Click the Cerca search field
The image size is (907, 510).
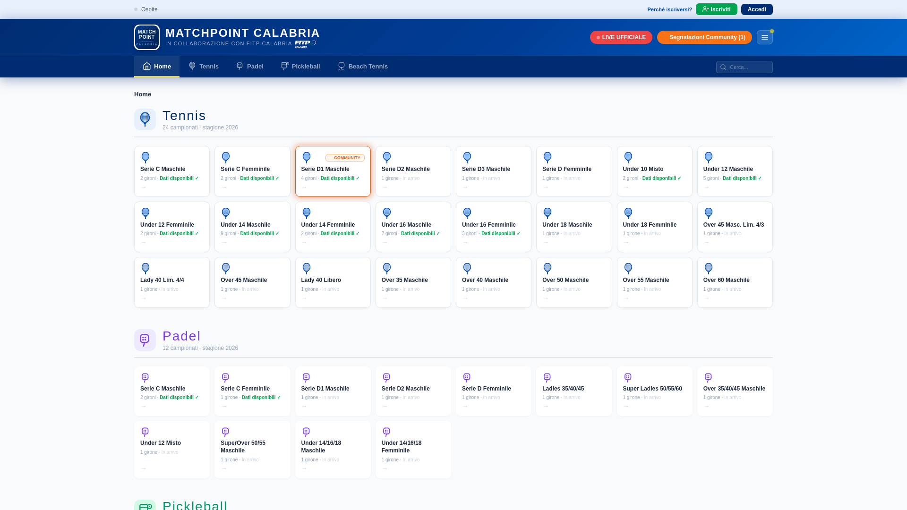[x=744, y=67]
